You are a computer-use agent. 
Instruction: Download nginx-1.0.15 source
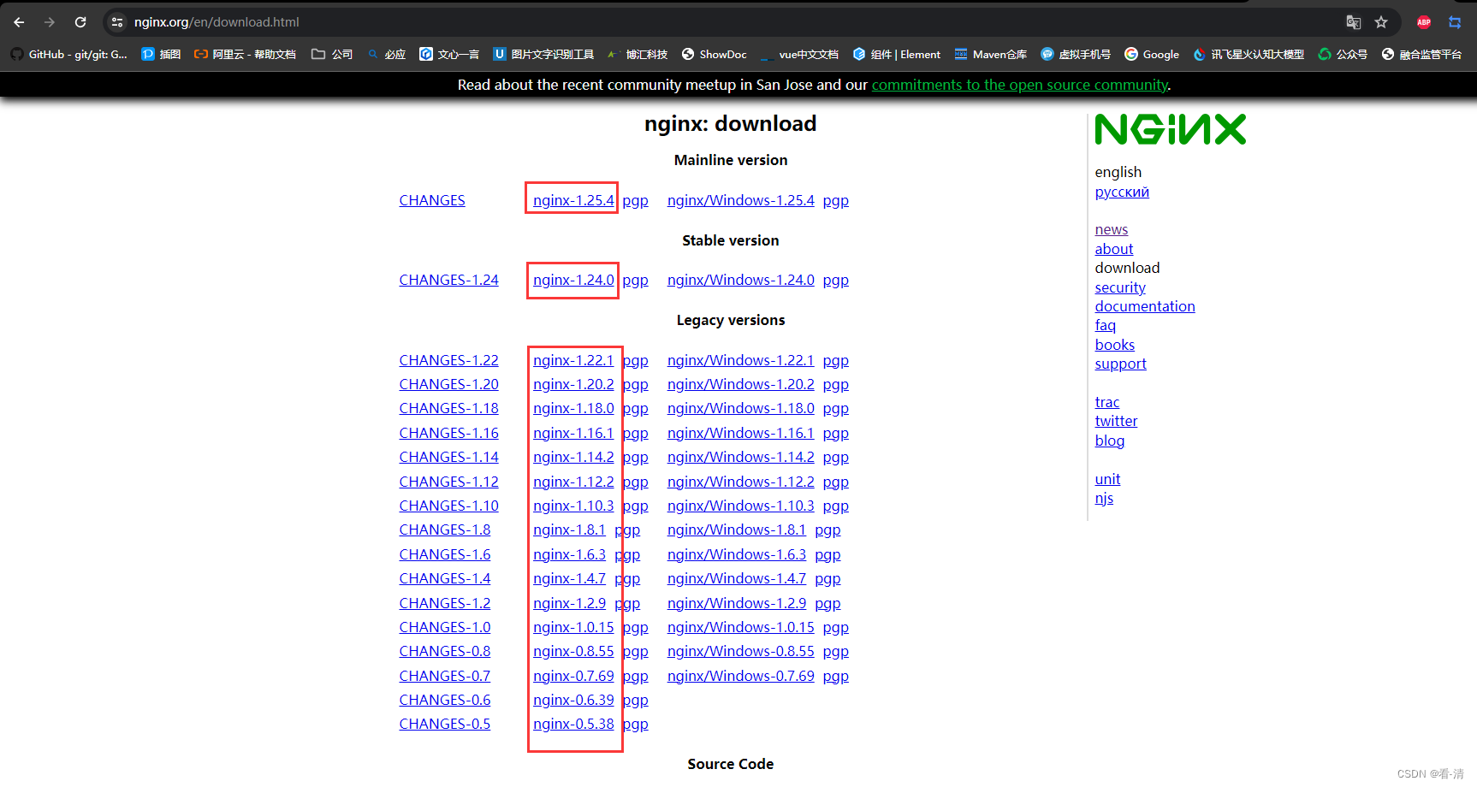[573, 627]
